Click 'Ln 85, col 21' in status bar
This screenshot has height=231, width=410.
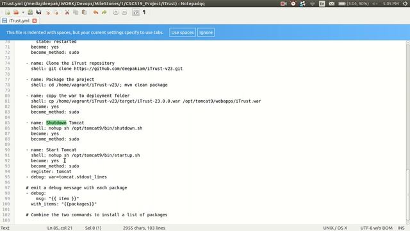60,228
